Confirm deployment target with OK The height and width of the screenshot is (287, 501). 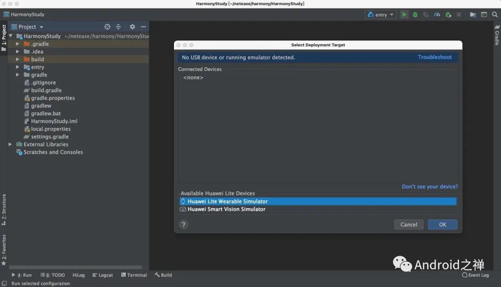pos(443,225)
